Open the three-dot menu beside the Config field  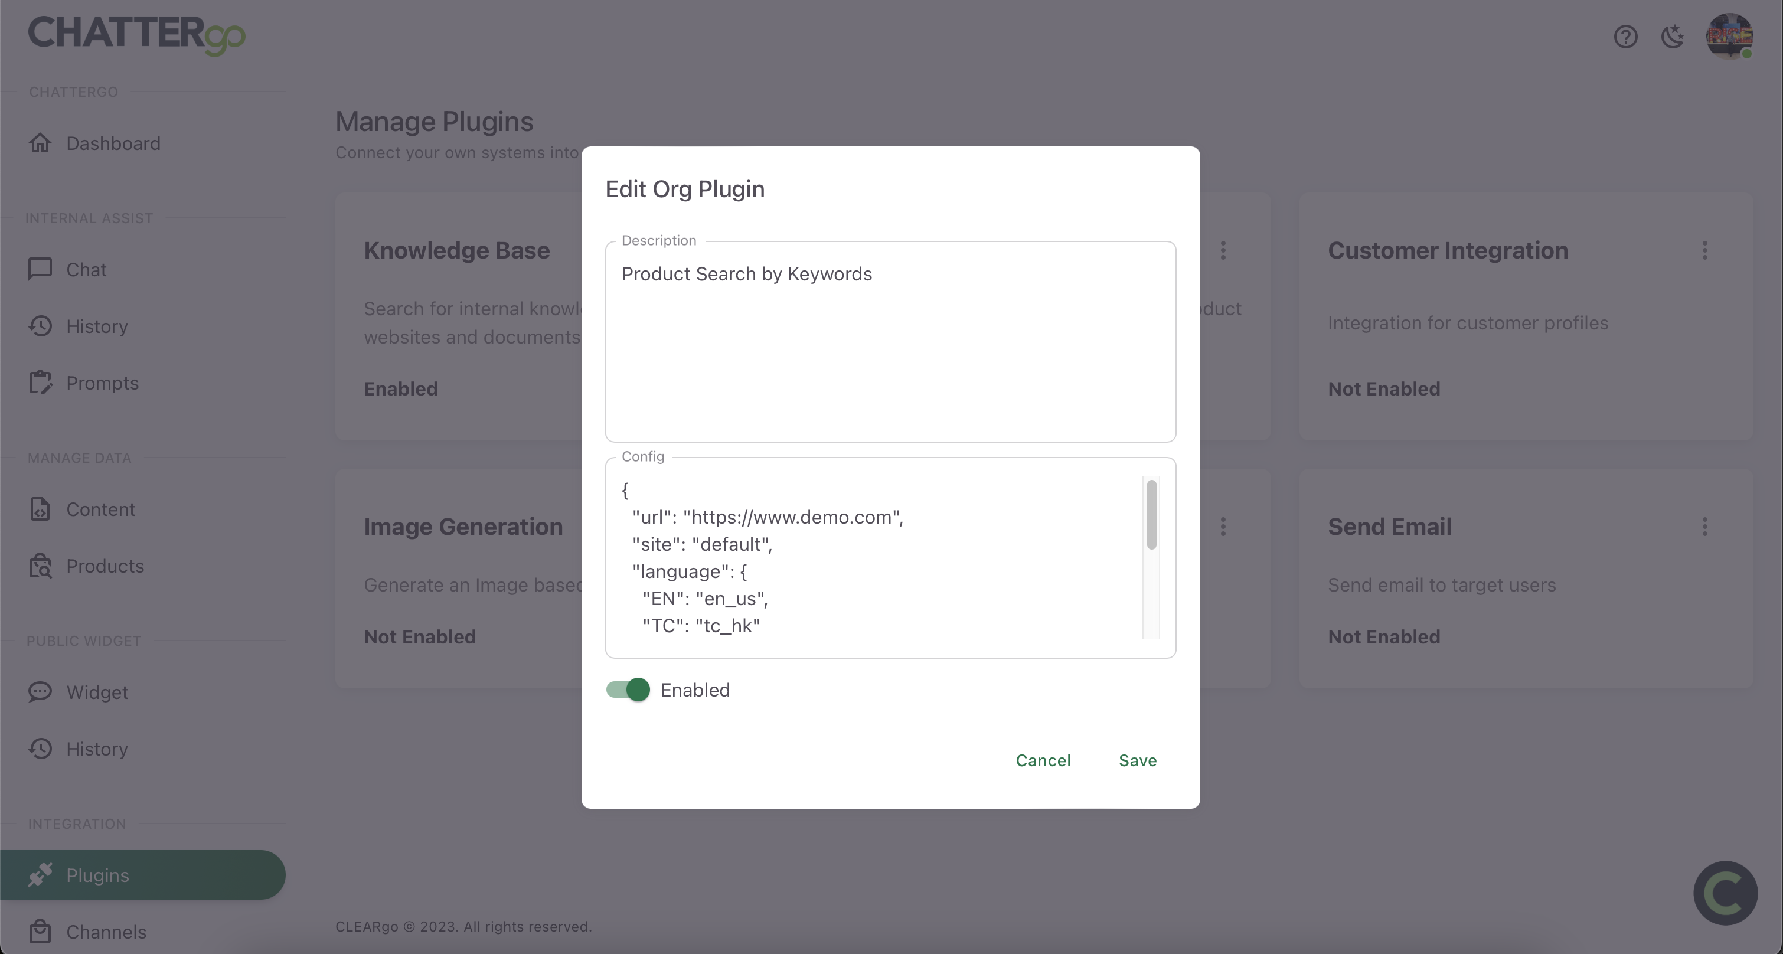(1223, 527)
